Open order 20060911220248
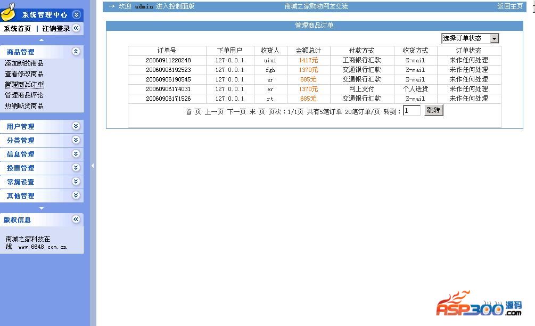The width and height of the screenshot is (535, 326). [168, 60]
